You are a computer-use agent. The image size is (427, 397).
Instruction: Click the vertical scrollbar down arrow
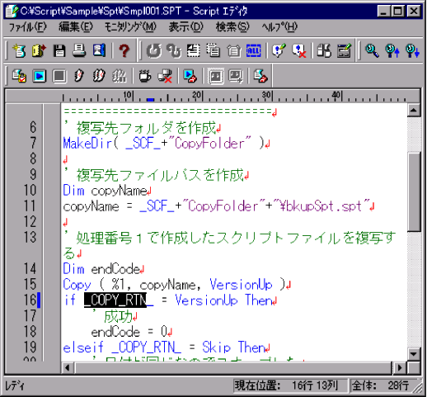point(414,354)
